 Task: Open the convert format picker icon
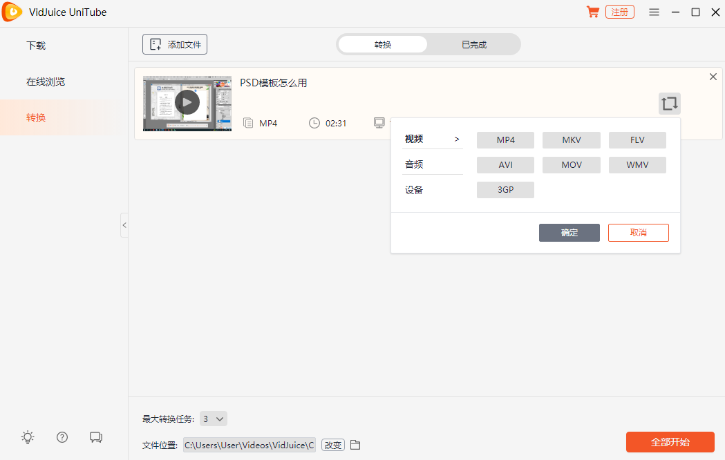(x=668, y=104)
